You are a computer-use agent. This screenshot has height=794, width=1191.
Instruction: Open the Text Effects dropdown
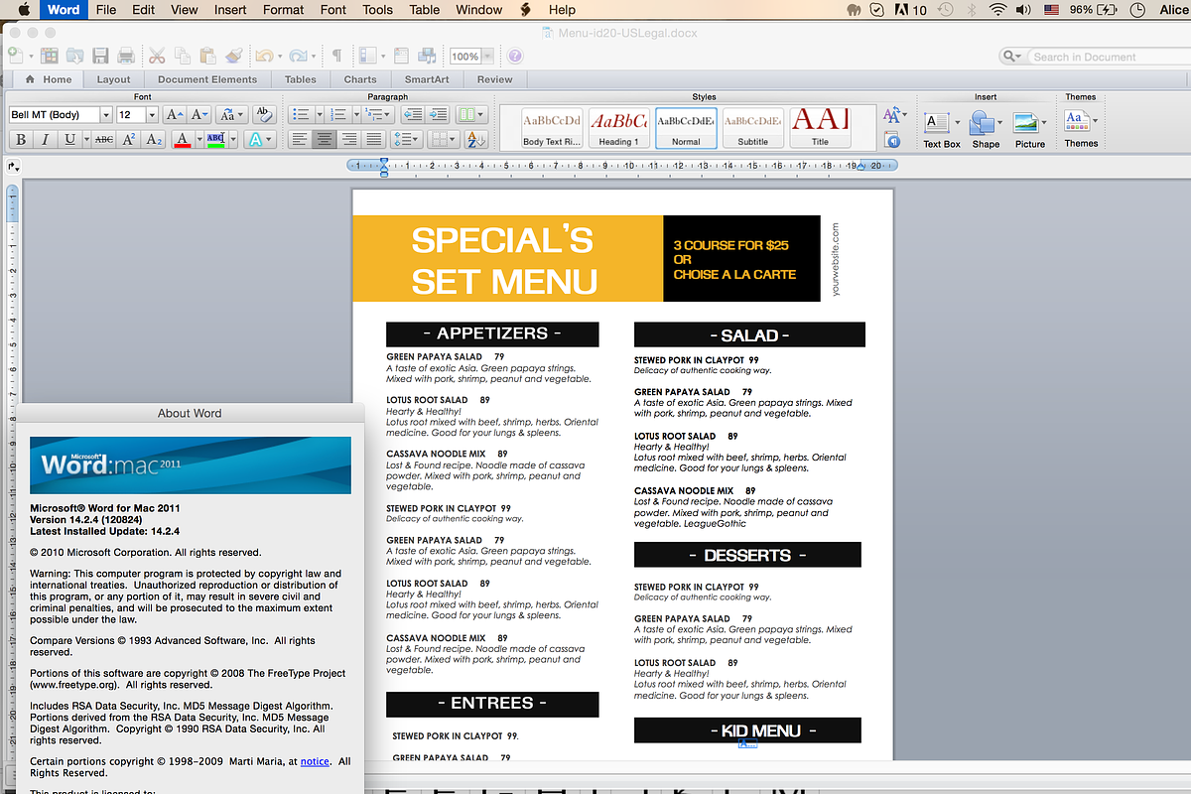pos(260,140)
